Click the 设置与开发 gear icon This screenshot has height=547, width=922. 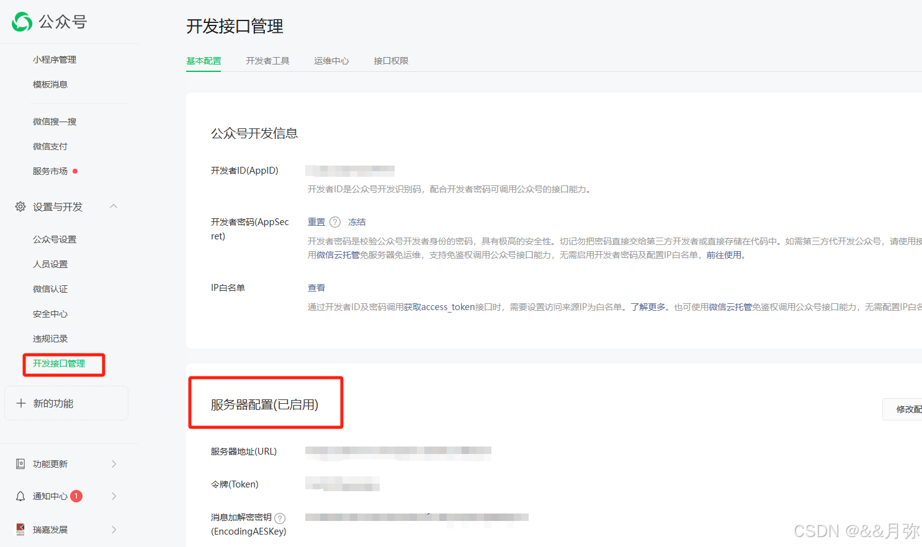point(20,207)
